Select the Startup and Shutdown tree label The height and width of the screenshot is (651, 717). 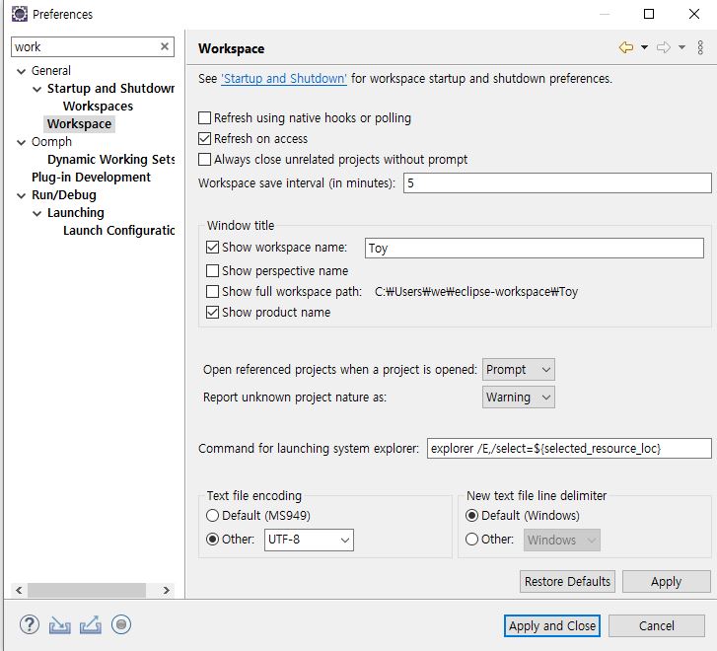click(110, 89)
